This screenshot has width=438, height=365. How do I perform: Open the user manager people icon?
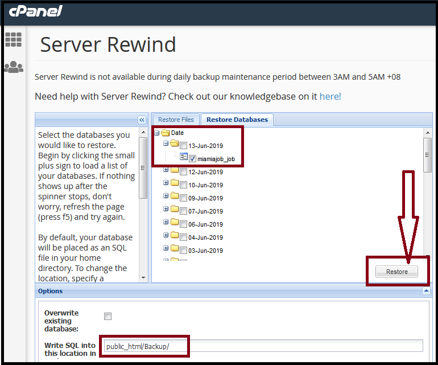click(x=13, y=67)
